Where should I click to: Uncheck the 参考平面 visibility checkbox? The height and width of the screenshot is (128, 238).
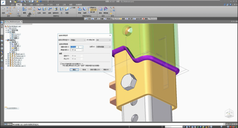coord(8,30)
